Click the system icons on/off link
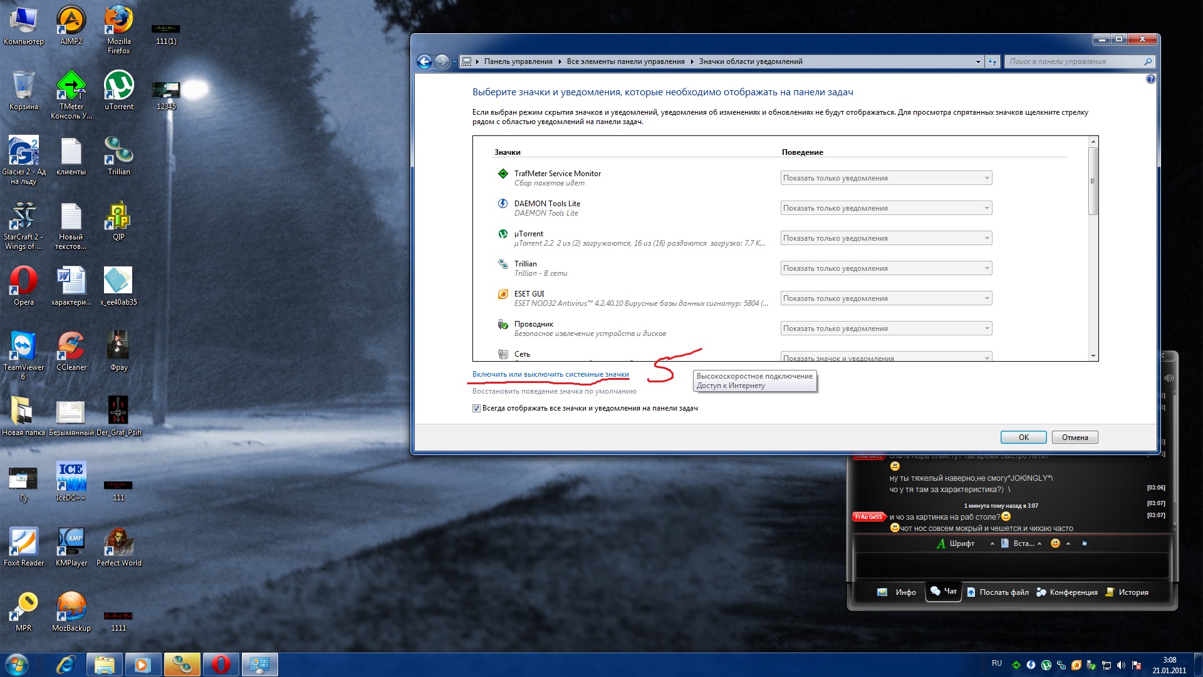Viewport: 1203px width, 677px height. [550, 374]
